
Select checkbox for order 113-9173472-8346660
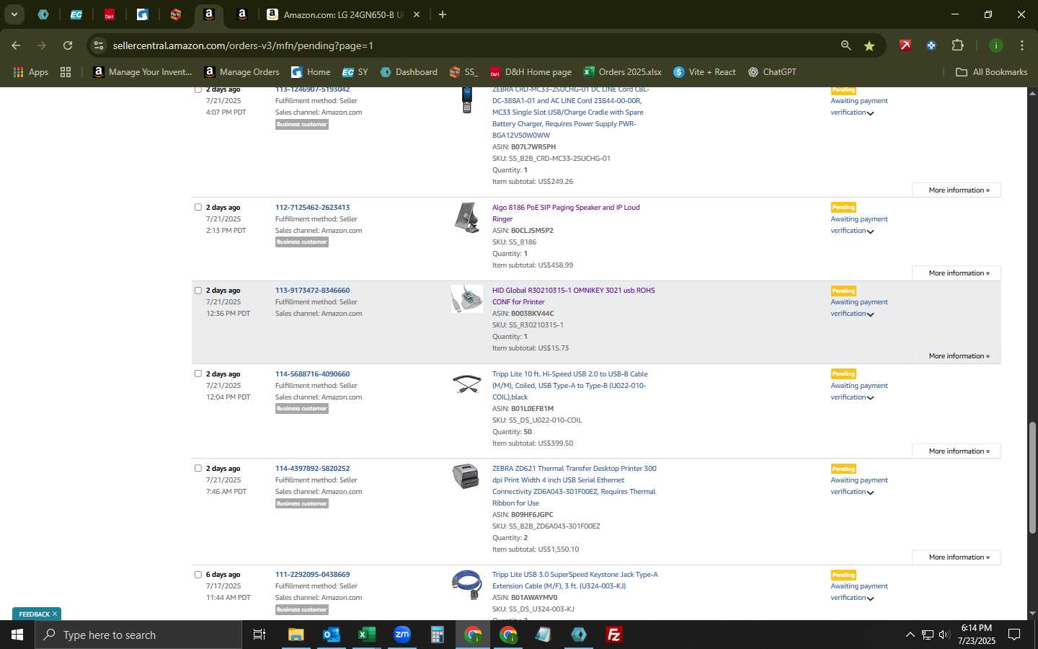click(x=198, y=291)
